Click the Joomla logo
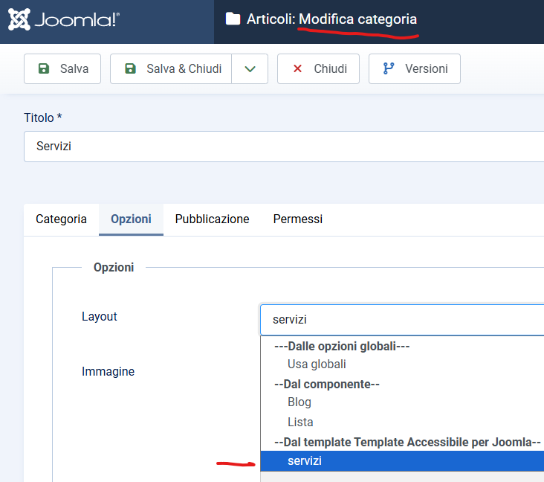Viewport: 544px width, 482px height. [x=63, y=20]
